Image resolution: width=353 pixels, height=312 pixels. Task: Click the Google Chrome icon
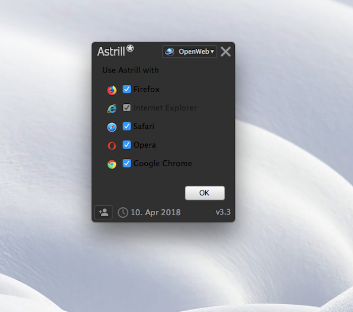click(112, 164)
